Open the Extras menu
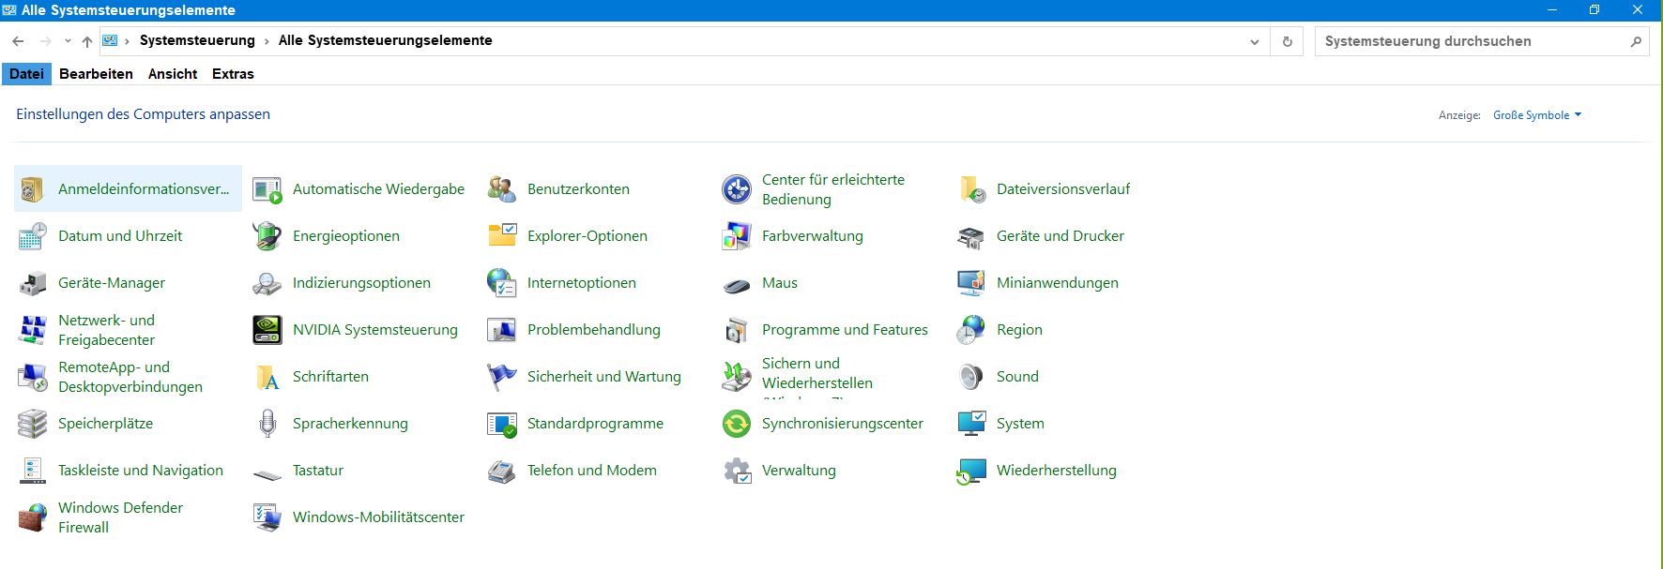This screenshot has width=1663, height=569. click(x=233, y=74)
